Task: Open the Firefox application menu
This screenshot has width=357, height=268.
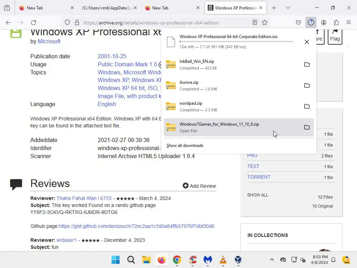Action: [349, 22]
